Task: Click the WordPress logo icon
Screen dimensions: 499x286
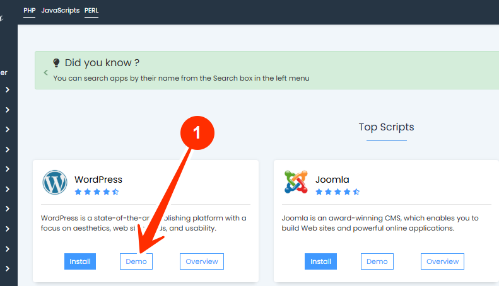Action: 55,183
